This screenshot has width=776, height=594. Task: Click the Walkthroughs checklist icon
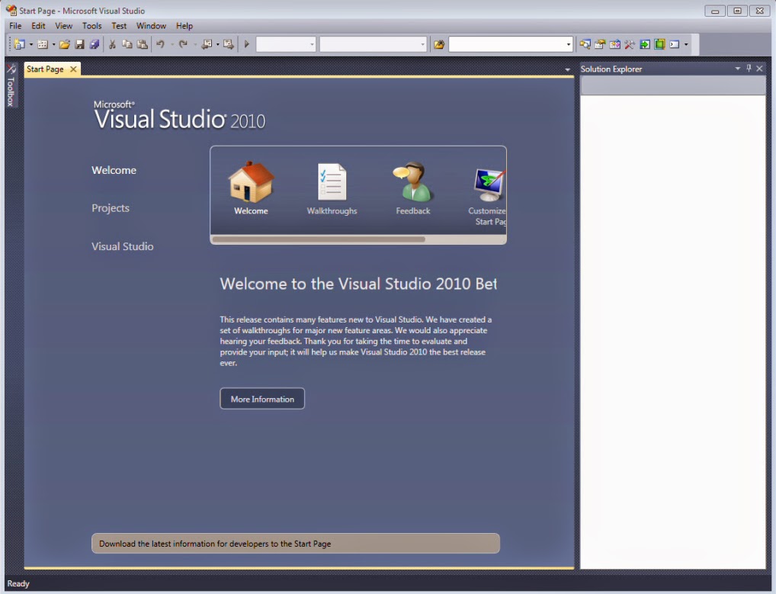tap(332, 181)
